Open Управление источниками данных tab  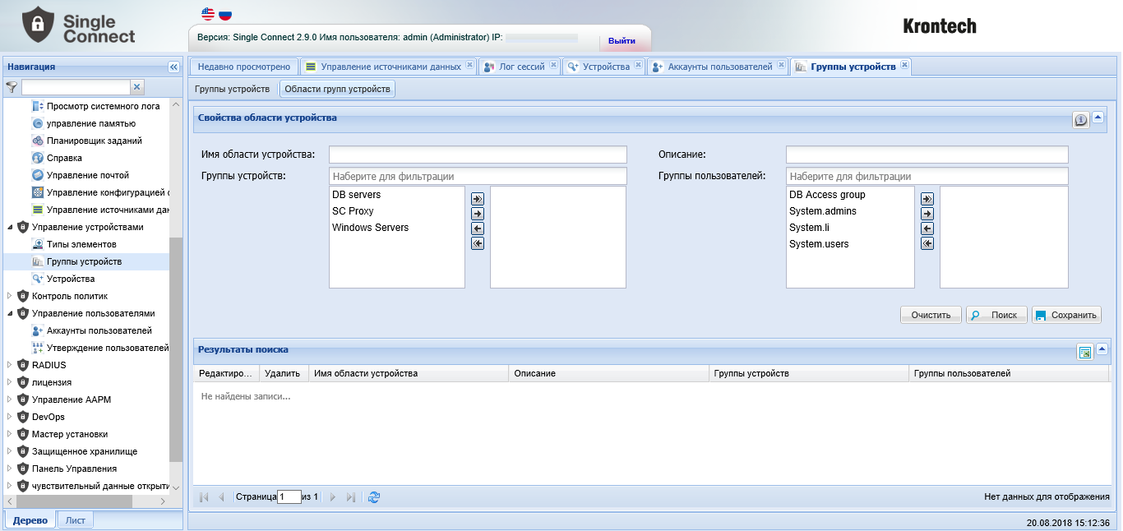(387, 67)
